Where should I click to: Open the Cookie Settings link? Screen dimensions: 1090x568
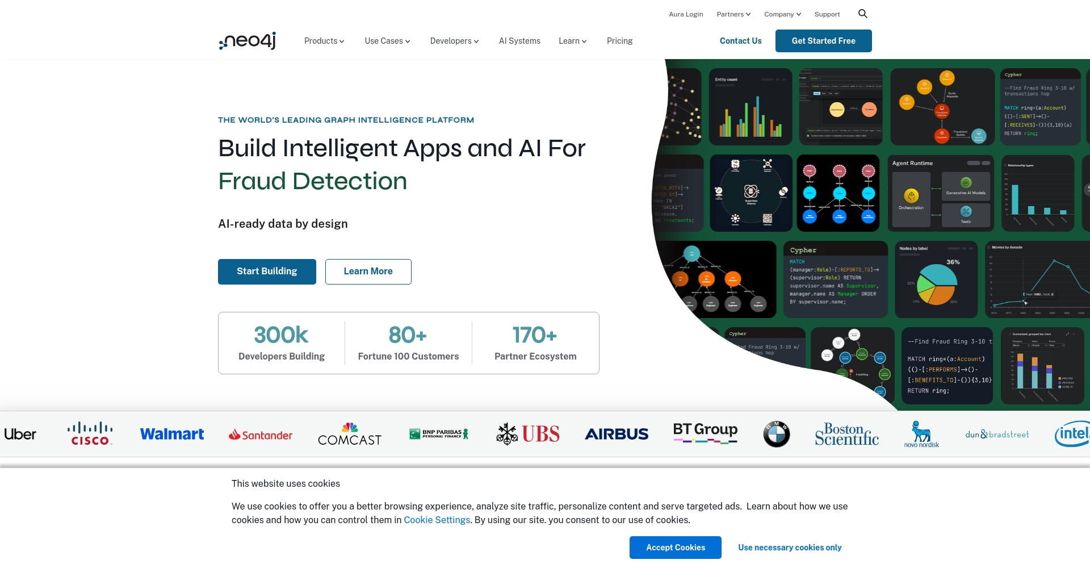(x=437, y=520)
